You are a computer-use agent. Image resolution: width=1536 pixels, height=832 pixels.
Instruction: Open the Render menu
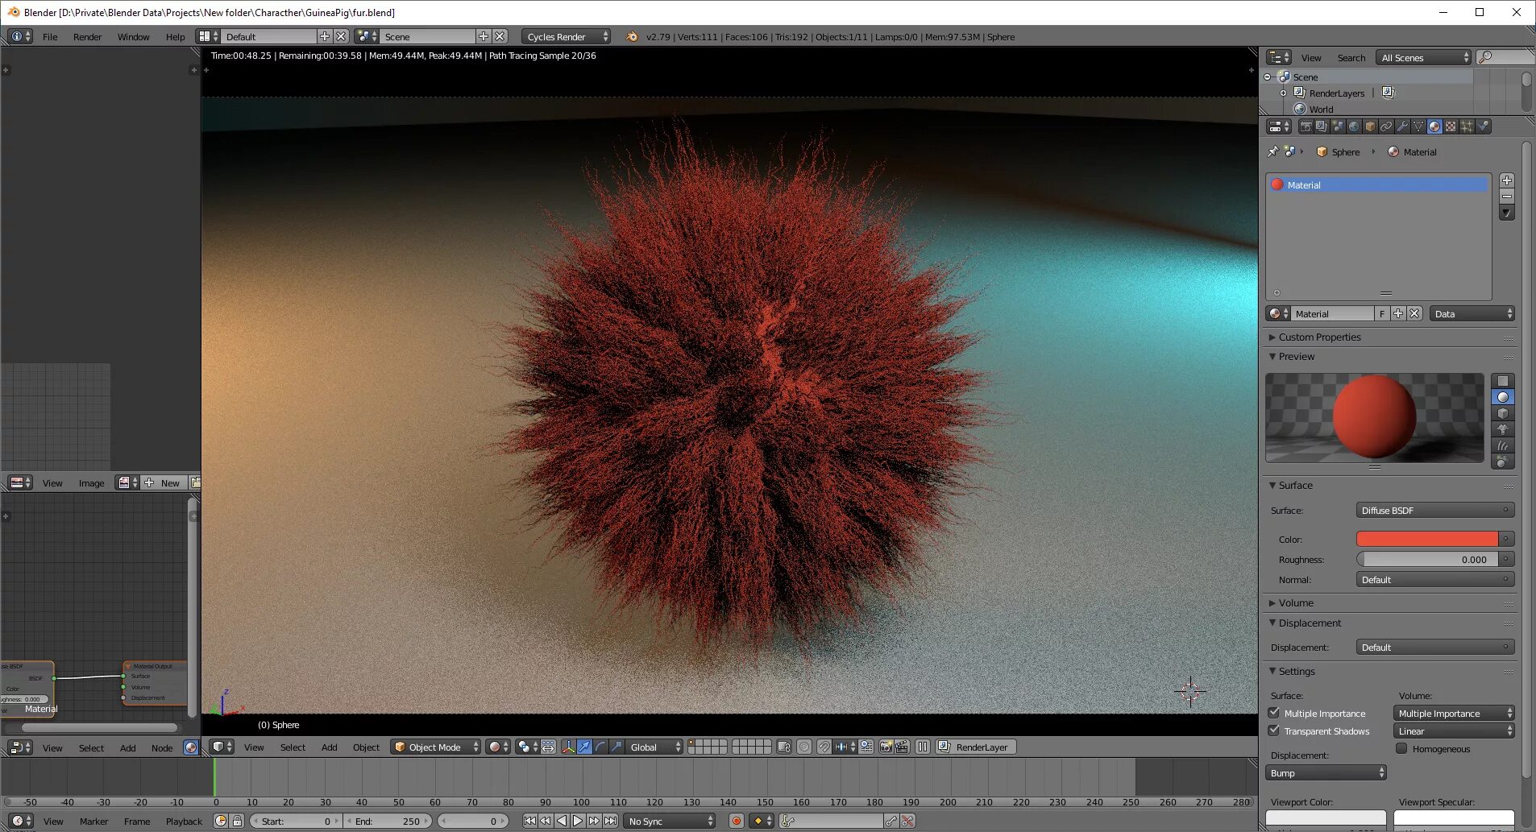click(87, 36)
